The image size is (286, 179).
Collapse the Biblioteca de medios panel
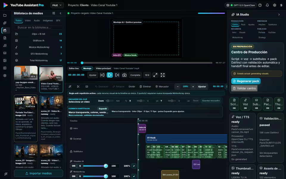[x=60, y=13]
